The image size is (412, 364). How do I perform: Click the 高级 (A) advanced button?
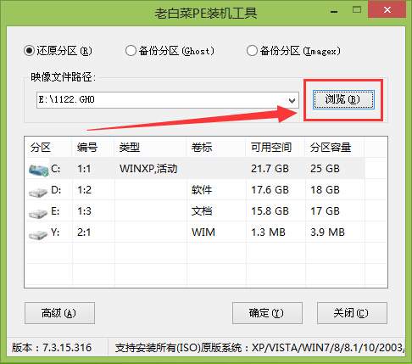tap(59, 313)
